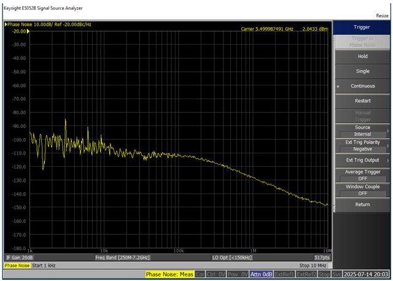
Task: Click the Resize link at top right
Action: click(x=382, y=15)
